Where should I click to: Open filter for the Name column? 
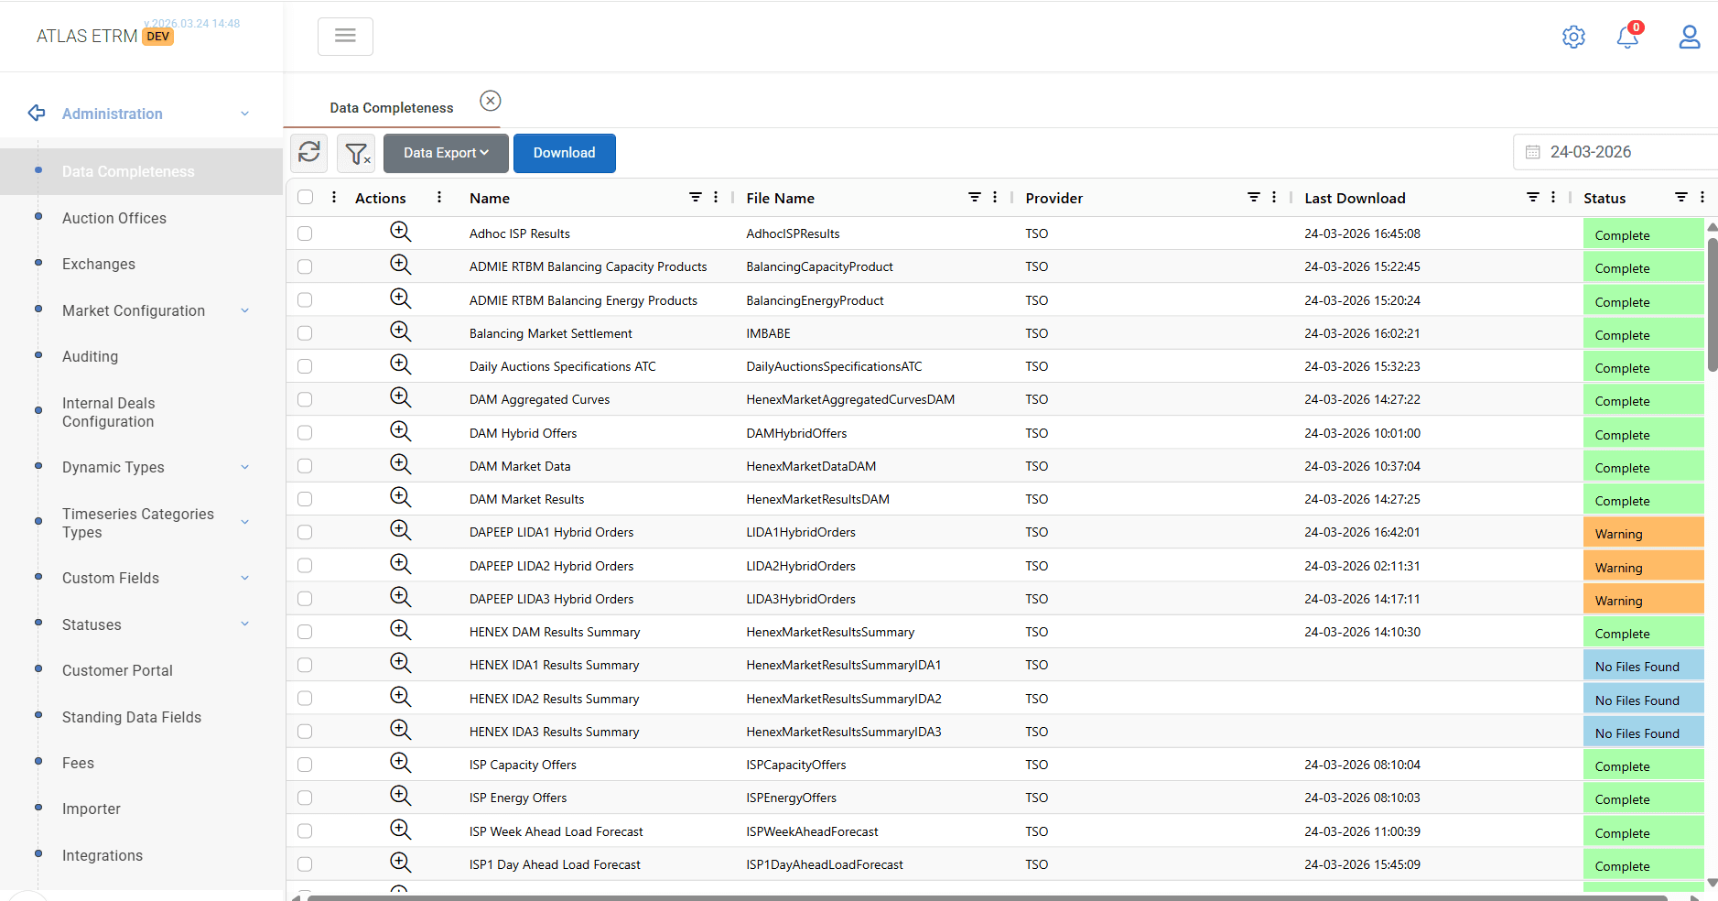pyautogui.click(x=696, y=197)
